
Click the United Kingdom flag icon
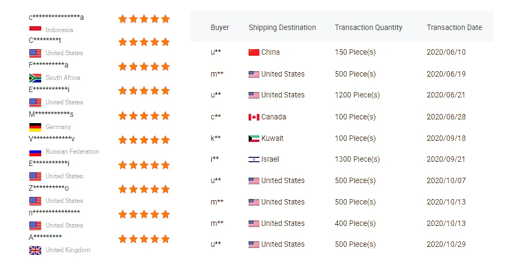tap(35, 250)
